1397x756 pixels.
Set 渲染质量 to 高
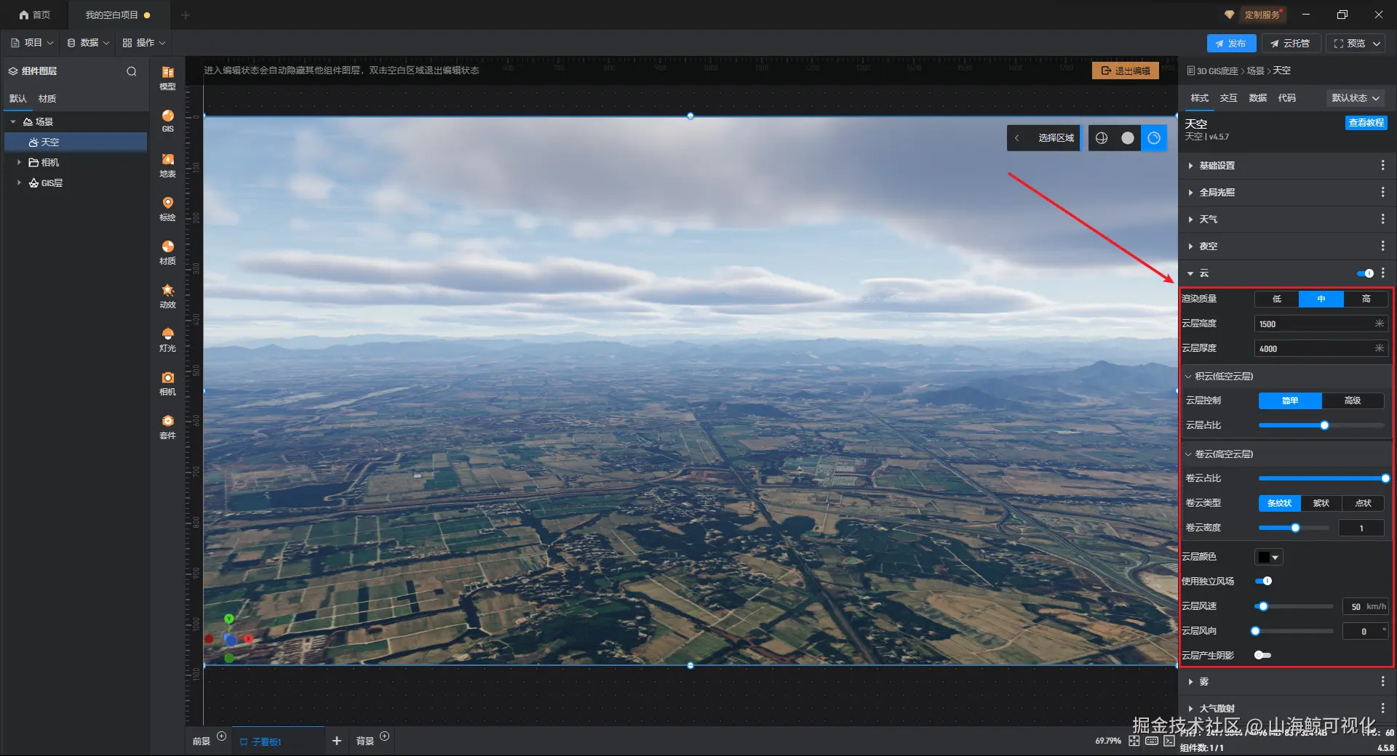[1366, 299]
